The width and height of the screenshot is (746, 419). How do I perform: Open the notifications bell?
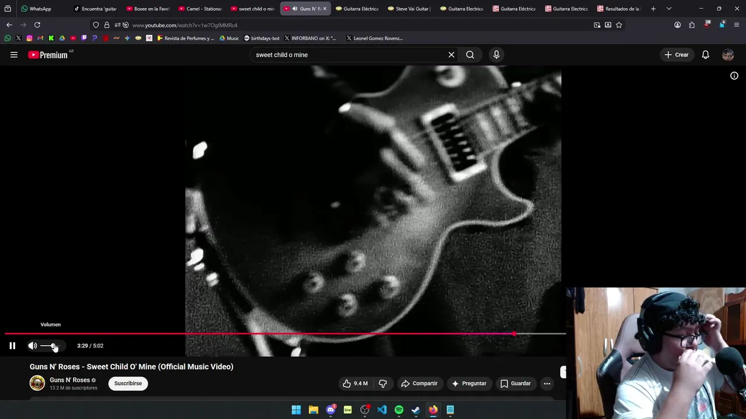705,55
